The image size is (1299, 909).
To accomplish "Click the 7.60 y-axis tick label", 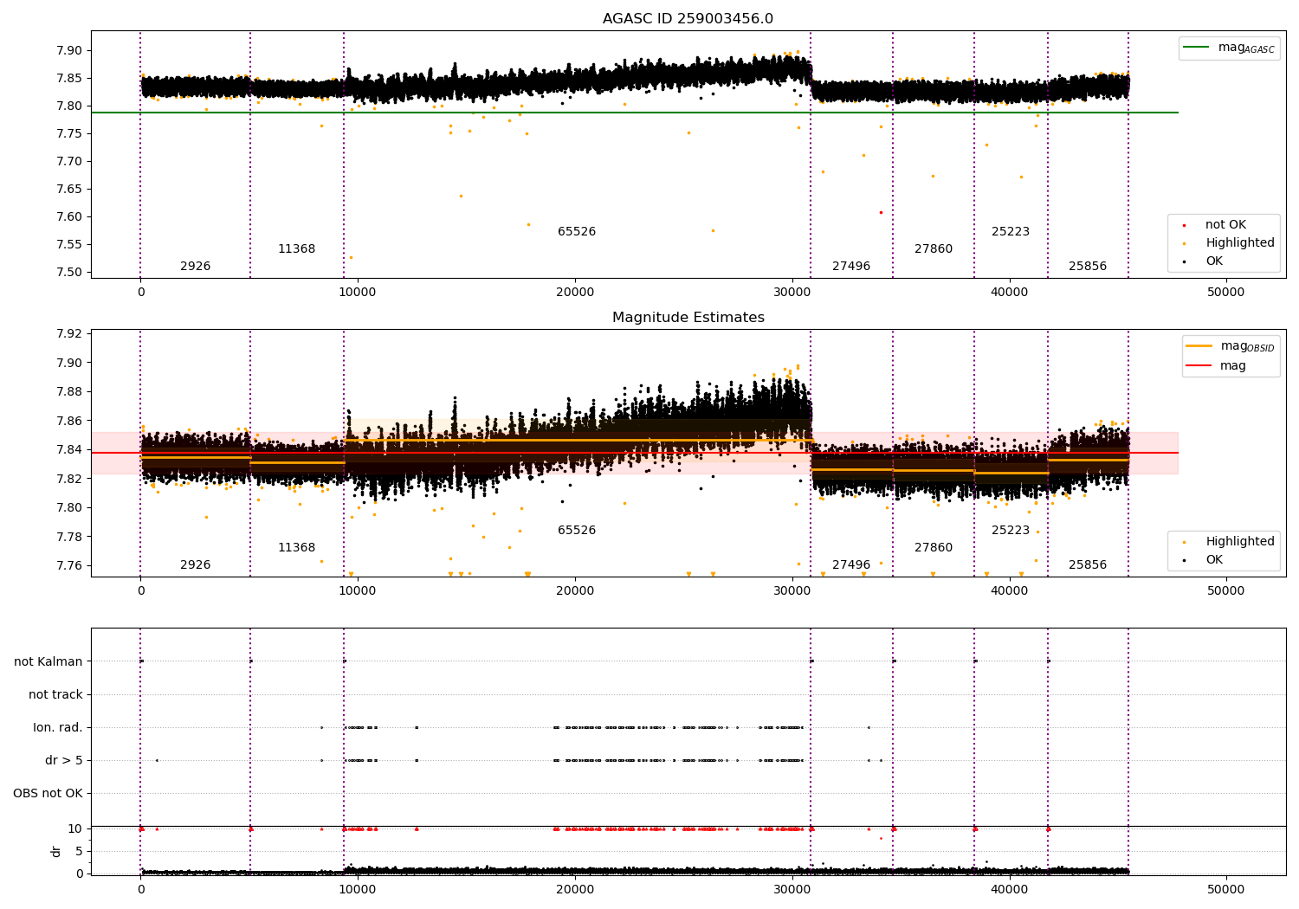I will (68, 216).
